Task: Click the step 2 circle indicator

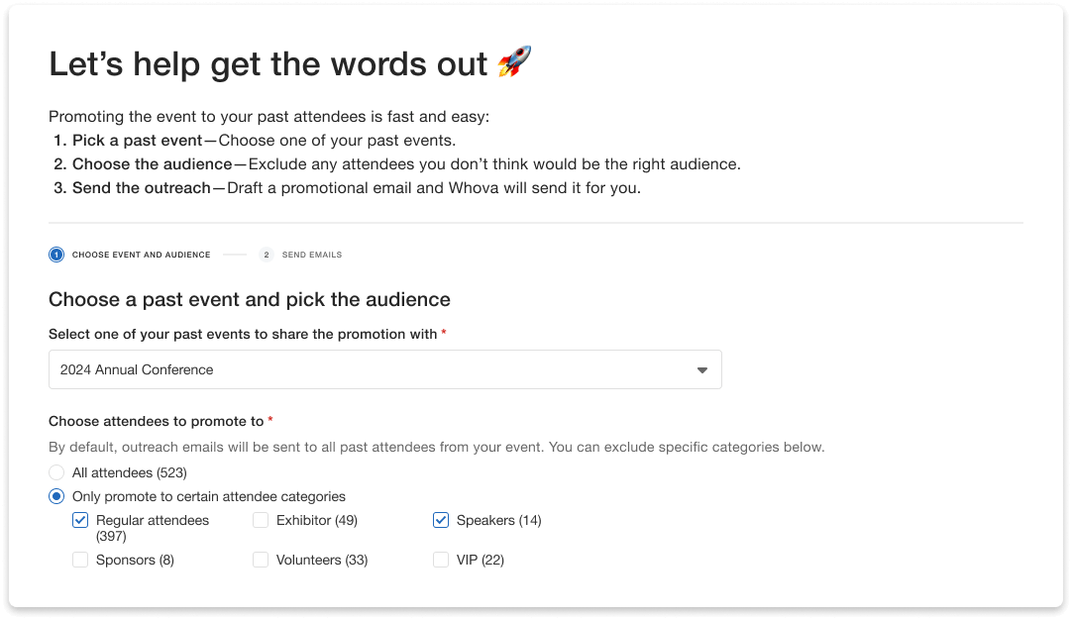Action: [x=267, y=255]
